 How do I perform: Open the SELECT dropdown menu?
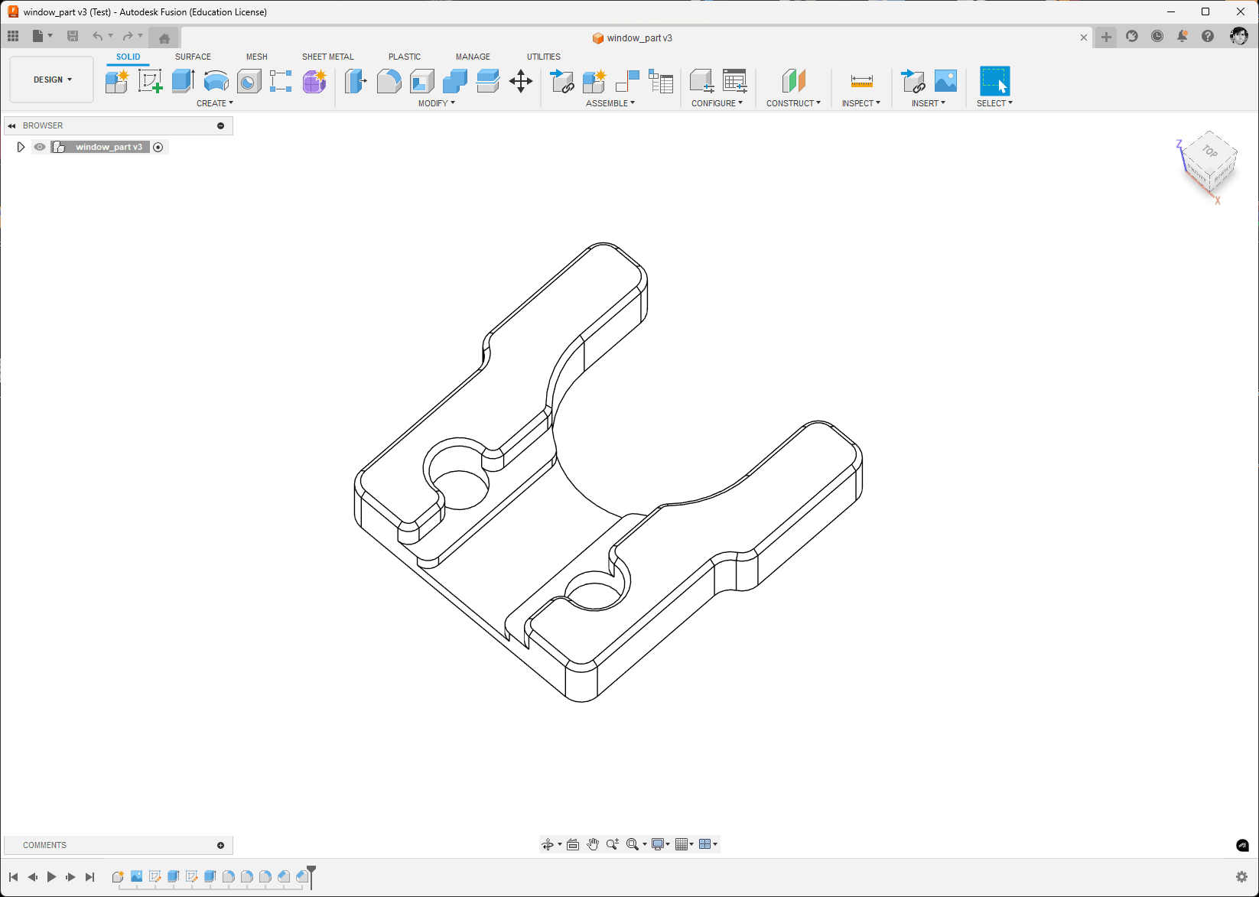coord(994,103)
